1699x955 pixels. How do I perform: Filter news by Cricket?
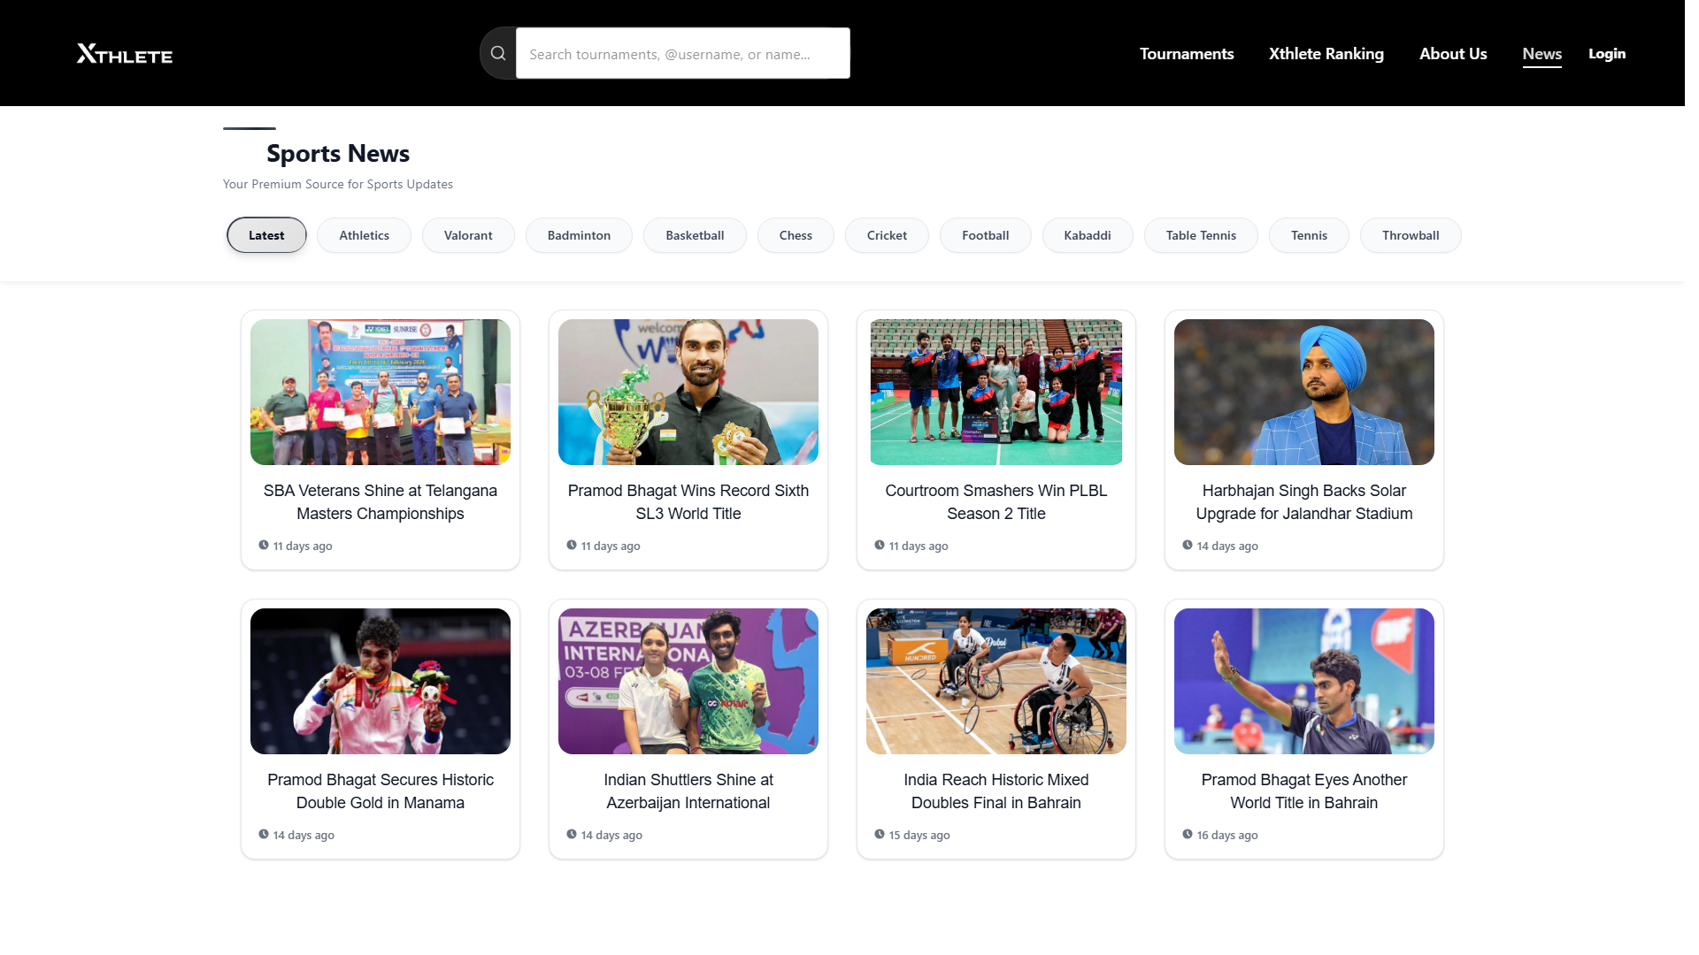click(x=887, y=235)
